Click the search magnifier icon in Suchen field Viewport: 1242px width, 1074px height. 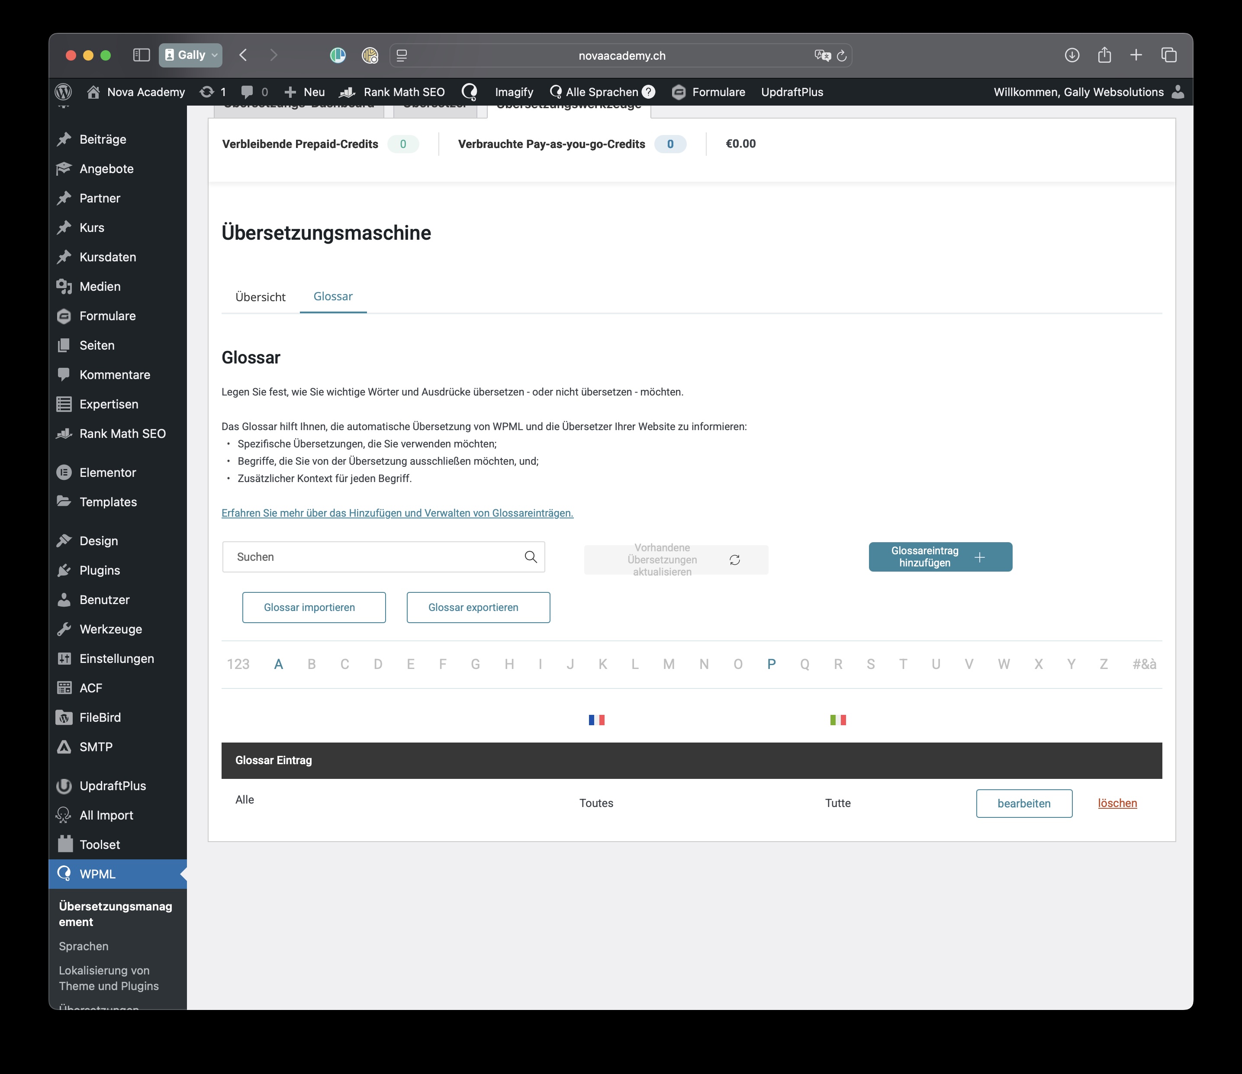531,557
